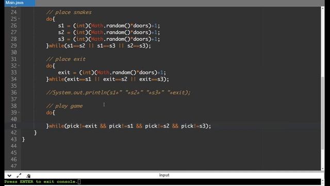Click the while(s1==s2 ...) condition line
Image resolution: width=330 pixels, height=186 pixels.
point(98,46)
